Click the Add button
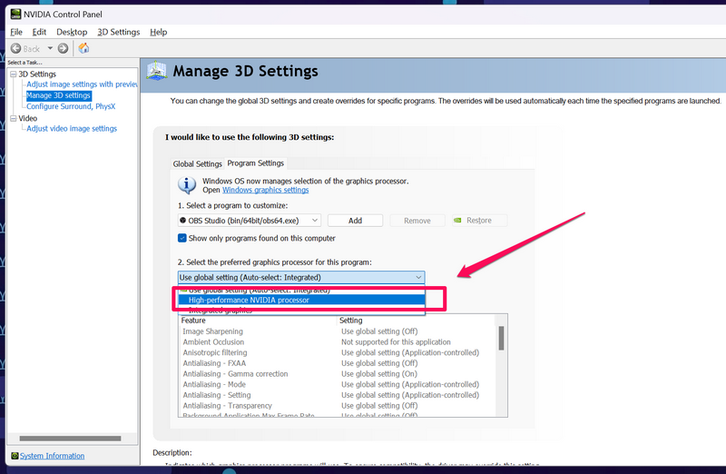The image size is (726, 474). click(355, 221)
